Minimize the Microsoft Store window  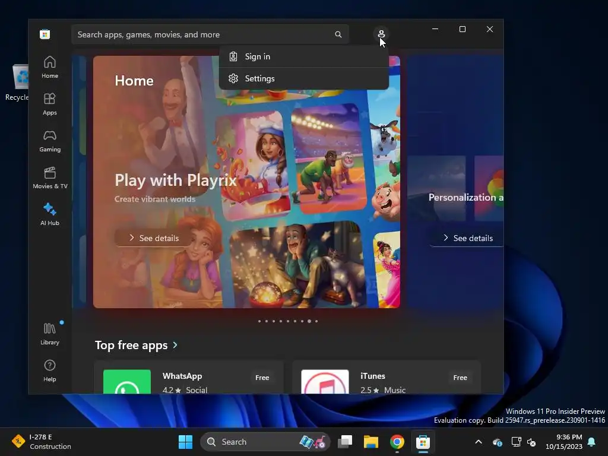tap(435, 29)
